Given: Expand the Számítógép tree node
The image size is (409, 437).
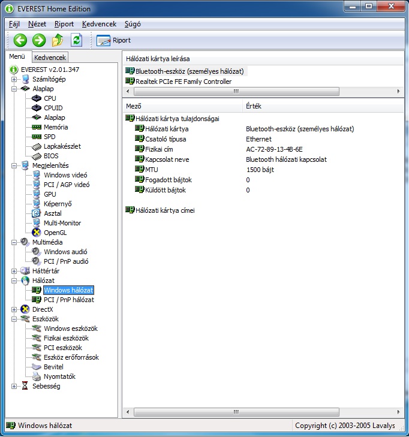Looking at the screenshot, I should tap(14, 79).
